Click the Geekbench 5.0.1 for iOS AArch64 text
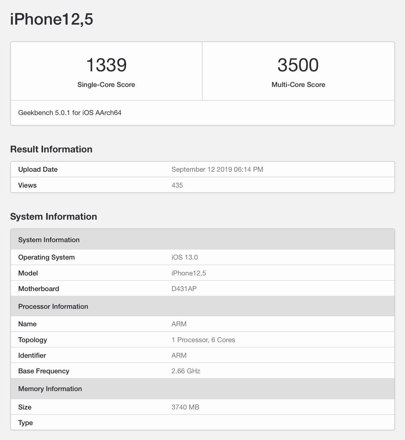The height and width of the screenshot is (440, 405). 70,113
